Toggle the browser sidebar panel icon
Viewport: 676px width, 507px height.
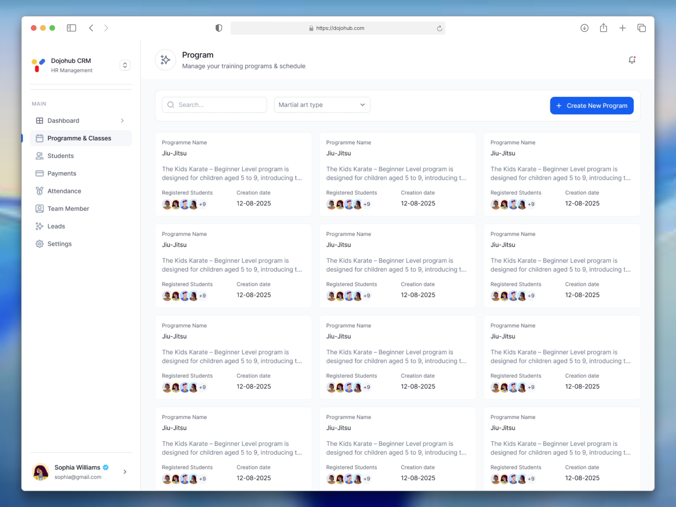pyautogui.click(x=71, y=28)
